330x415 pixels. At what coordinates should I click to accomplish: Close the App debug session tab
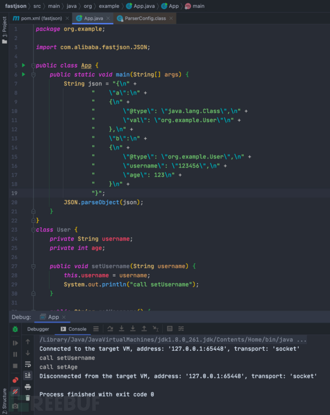point(64,317)
